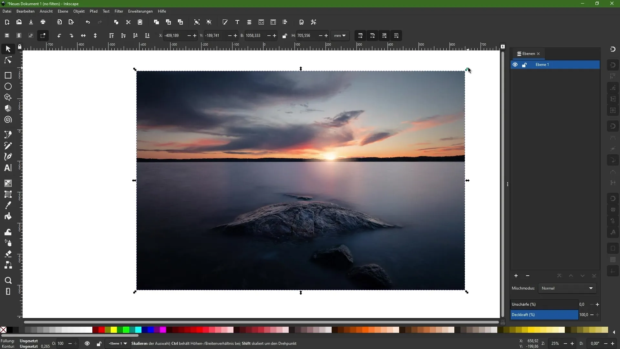Open the Datei menu
The height and width of the screenshot is (349, 620).
point(7,11)
